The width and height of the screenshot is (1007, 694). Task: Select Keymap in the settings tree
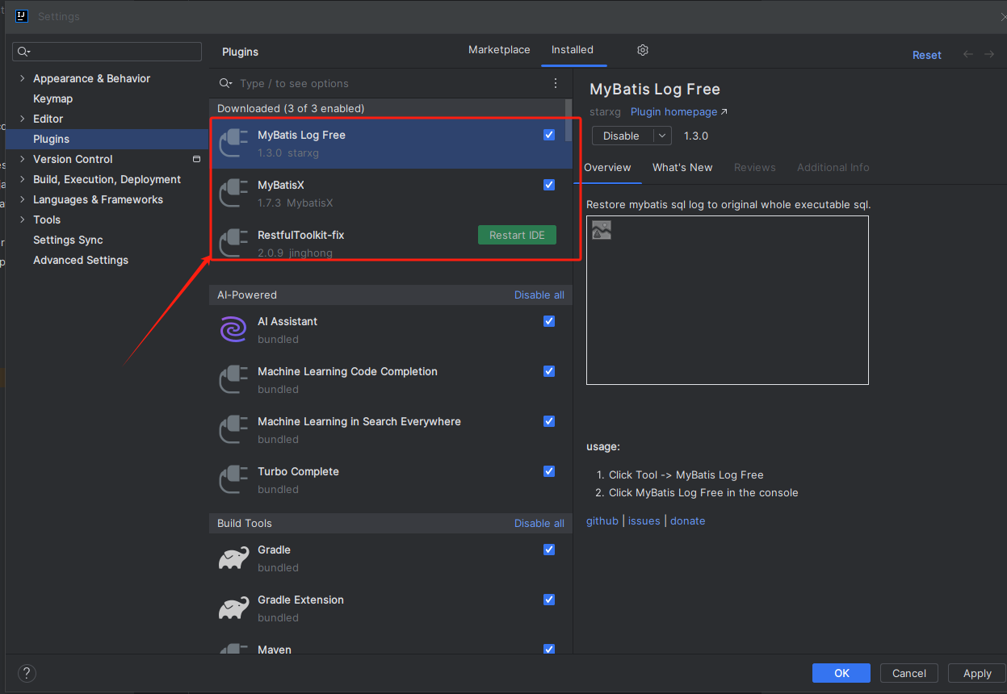[x=52, y=98]
